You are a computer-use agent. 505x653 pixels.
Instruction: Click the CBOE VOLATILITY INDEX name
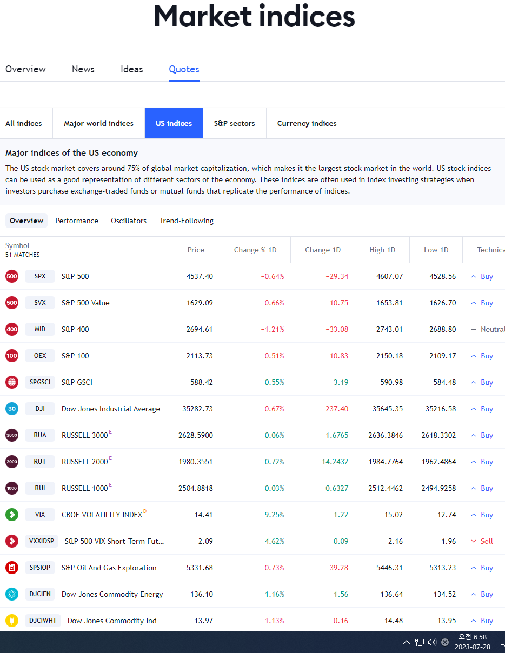click(x=102, y=515)
